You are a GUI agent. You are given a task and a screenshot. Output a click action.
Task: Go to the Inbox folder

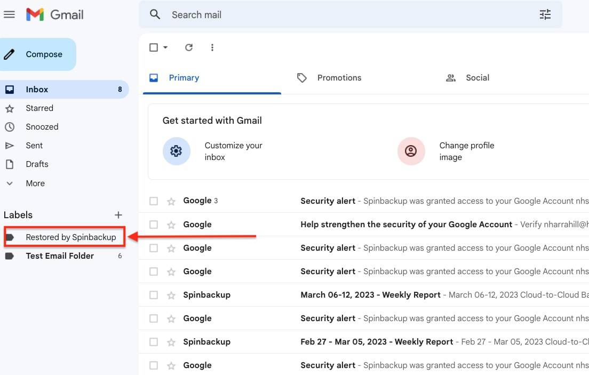pyautogui.click(x=65, y=90)
